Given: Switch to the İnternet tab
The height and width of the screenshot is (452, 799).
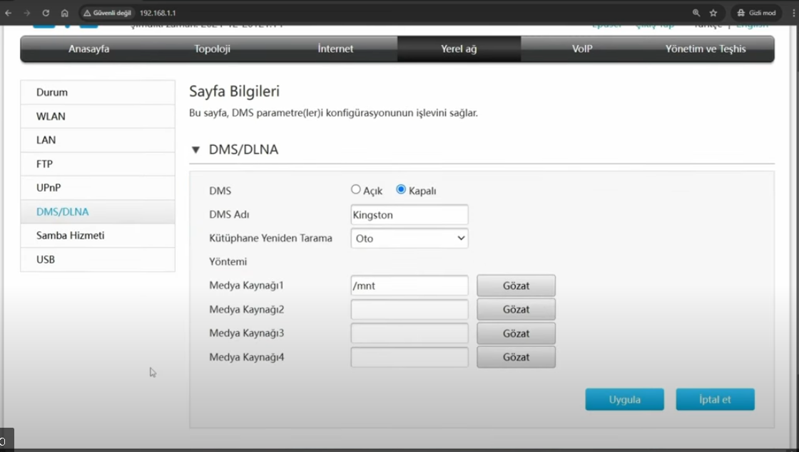Looking at the screenshot, I should coord(335,49).
